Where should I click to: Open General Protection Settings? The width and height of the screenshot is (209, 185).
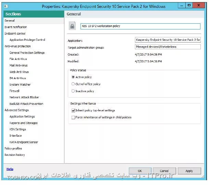point(27,53)
